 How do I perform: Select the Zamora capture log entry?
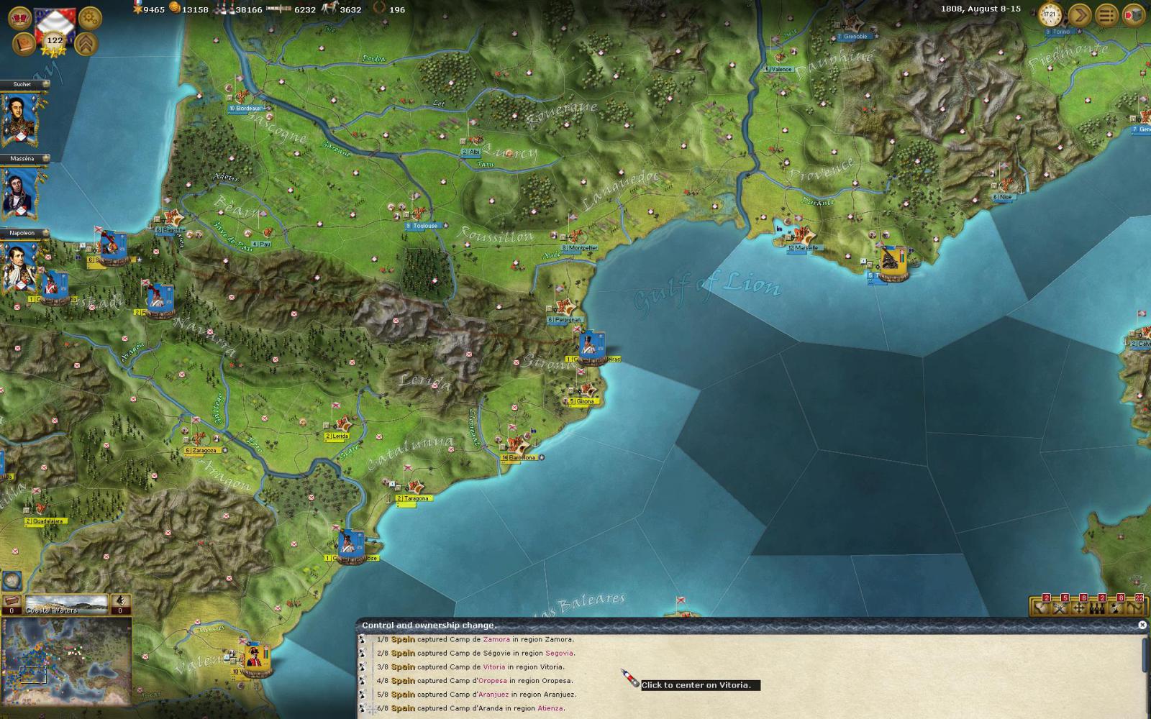475,639
